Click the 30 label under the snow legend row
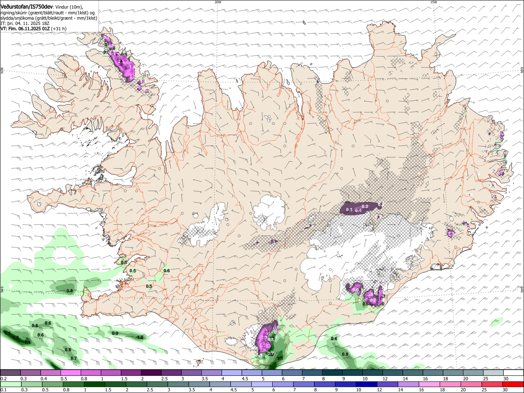Image resolution: width=524 pixels, height=393 pixels. click(x=506, y=379)
